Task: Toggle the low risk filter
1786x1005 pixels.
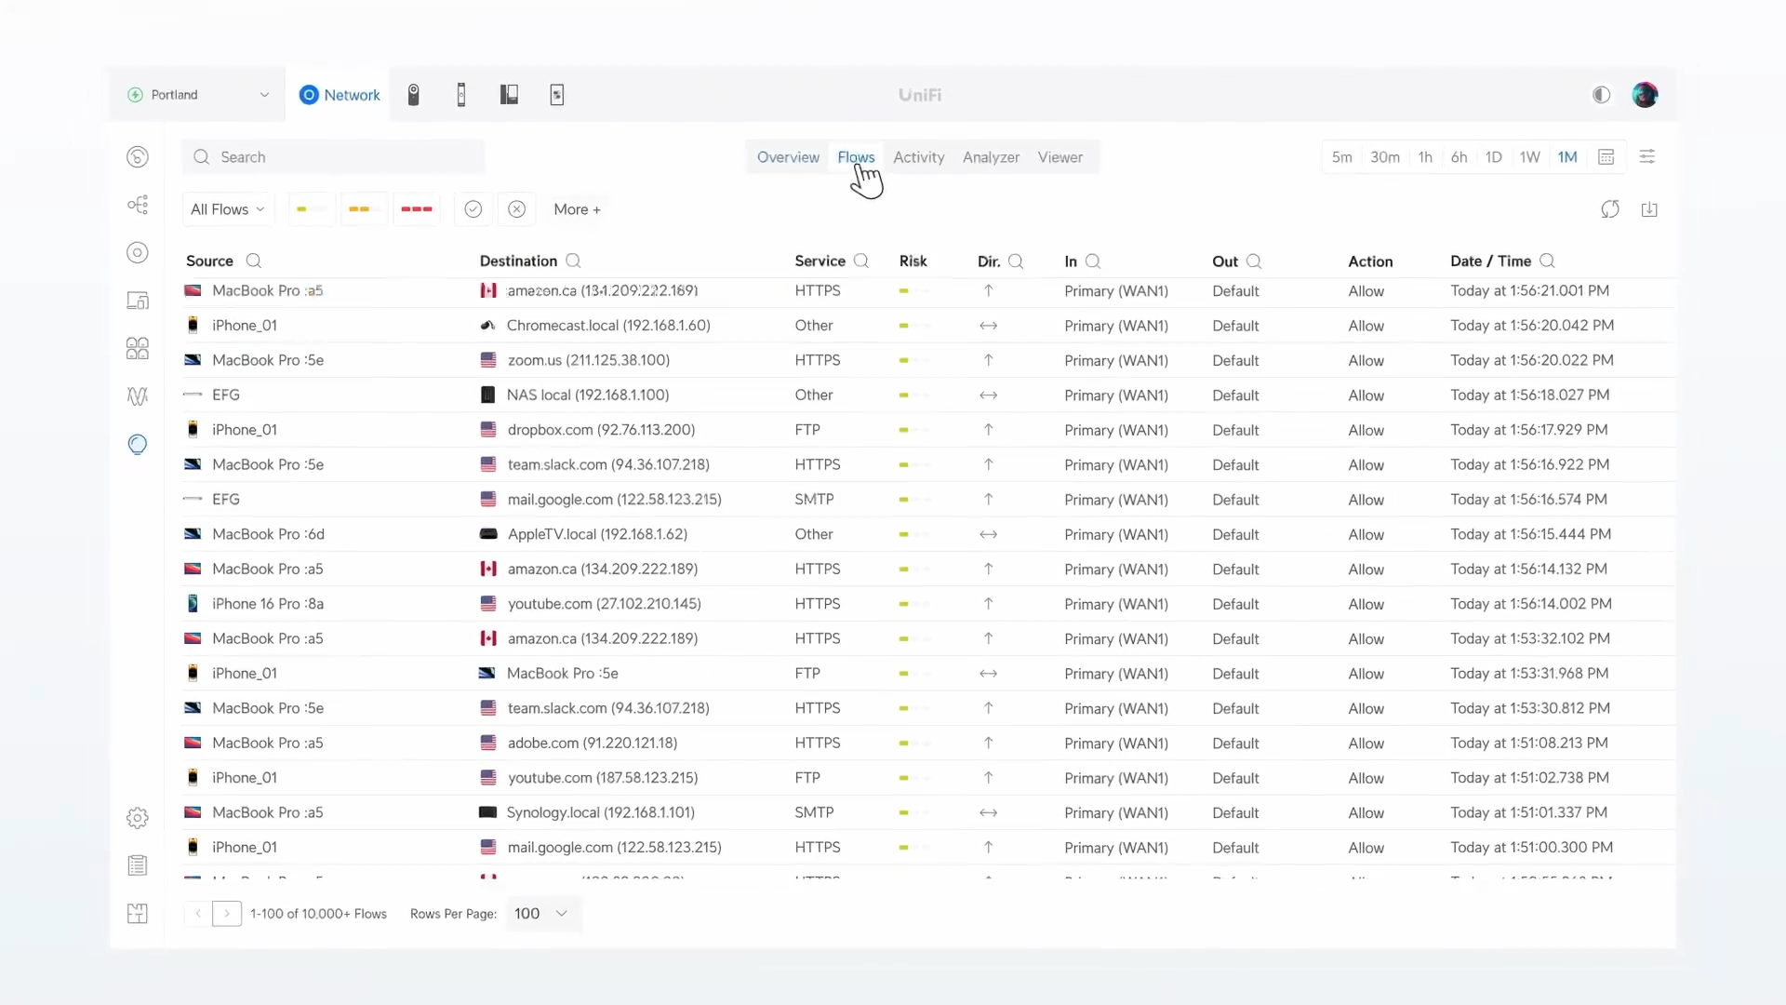Action: point(311,209)
